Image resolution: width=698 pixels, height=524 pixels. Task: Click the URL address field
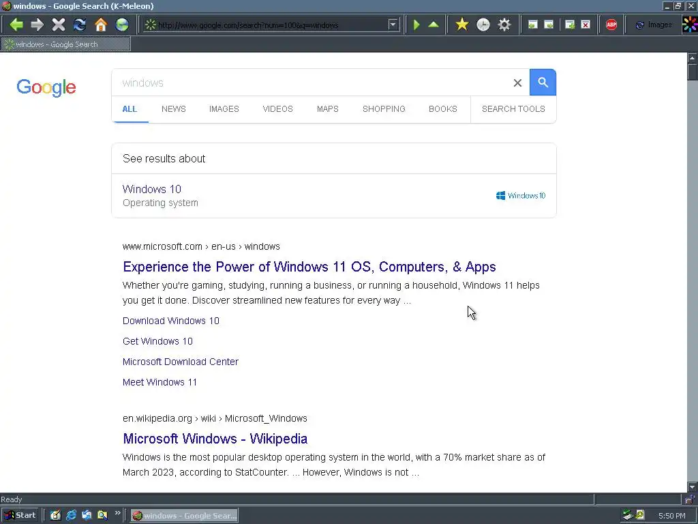pyautogui.click(x=271, y=25)
